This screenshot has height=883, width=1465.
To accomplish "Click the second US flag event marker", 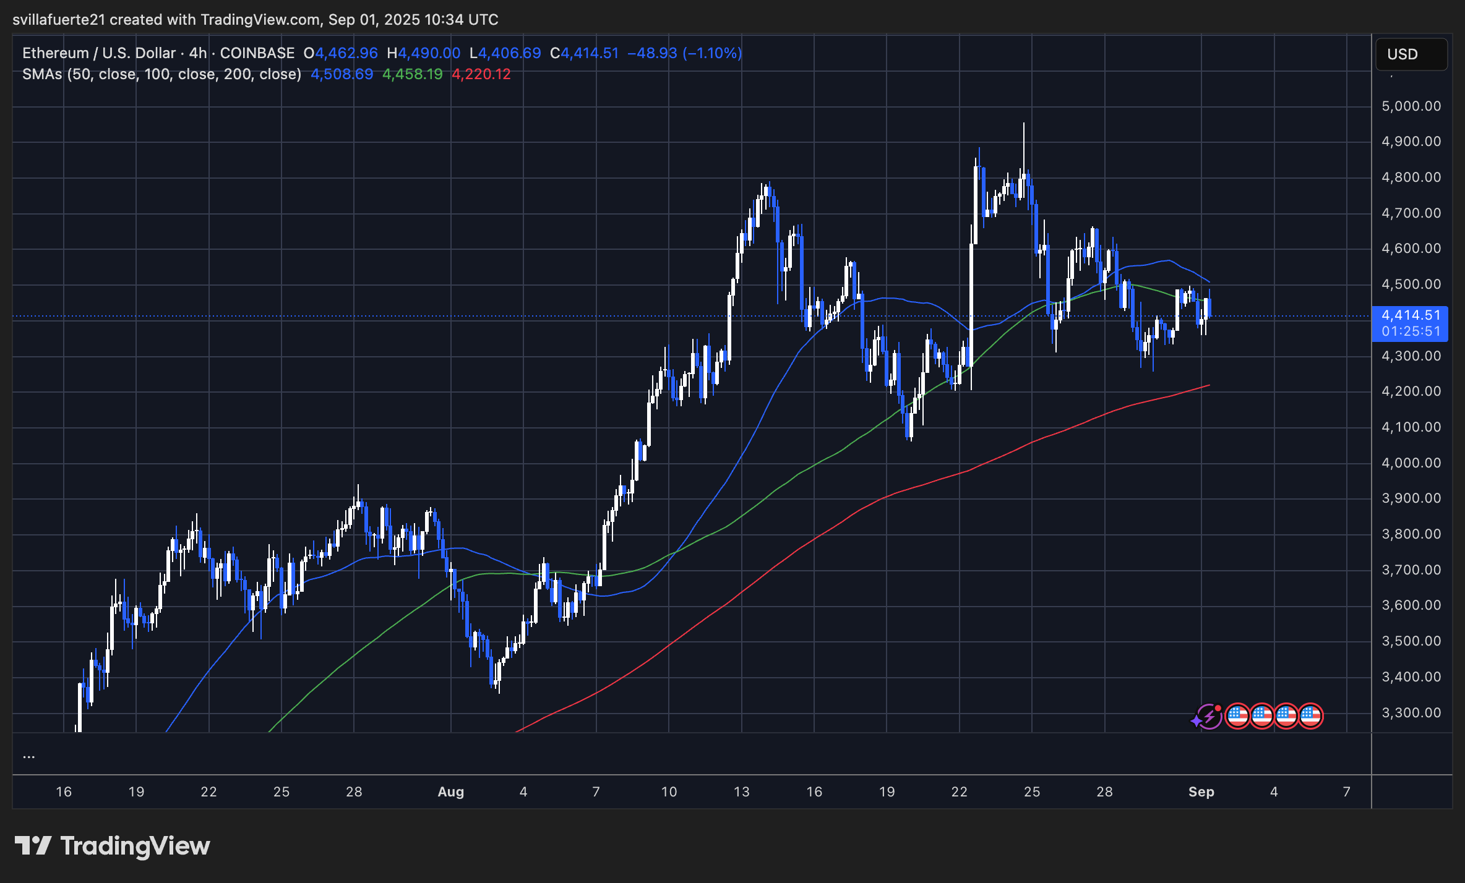I will (1262, 716).
